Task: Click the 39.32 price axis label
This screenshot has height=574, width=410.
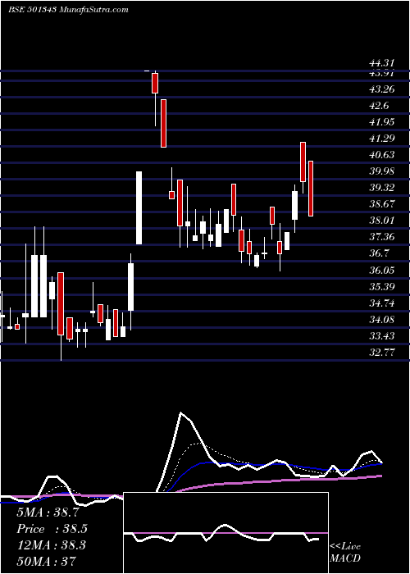Action: coord(382,188)
